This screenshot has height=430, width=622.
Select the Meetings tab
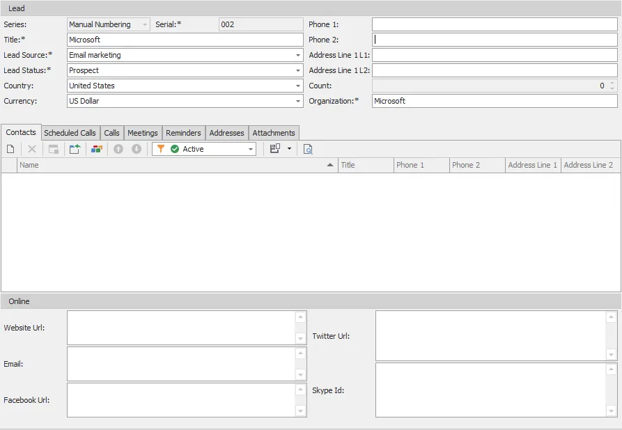(142, 132)
